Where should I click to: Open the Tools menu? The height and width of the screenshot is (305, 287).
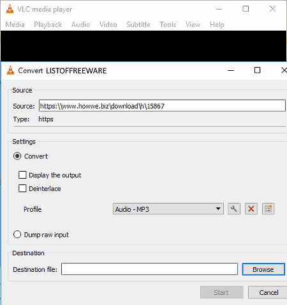pos(168,24)
